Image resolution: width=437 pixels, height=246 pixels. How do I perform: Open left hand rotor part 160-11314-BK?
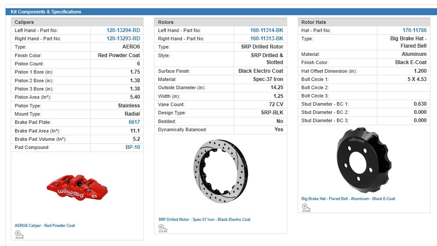(x=267, y=30)
